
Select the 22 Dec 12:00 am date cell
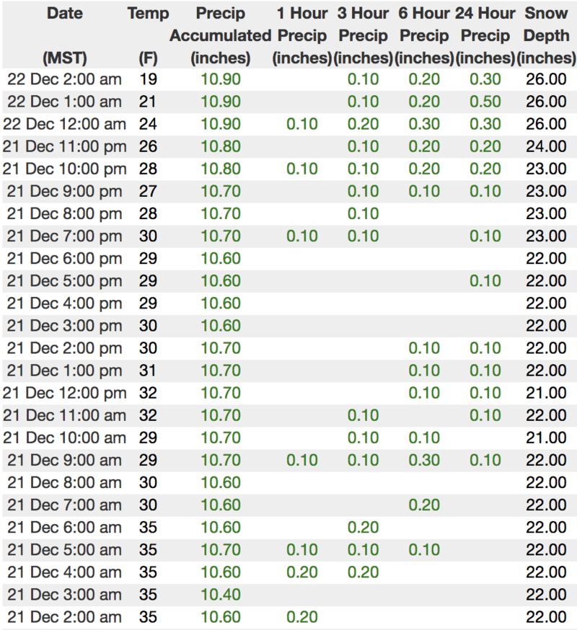click(x=64, y=124)
